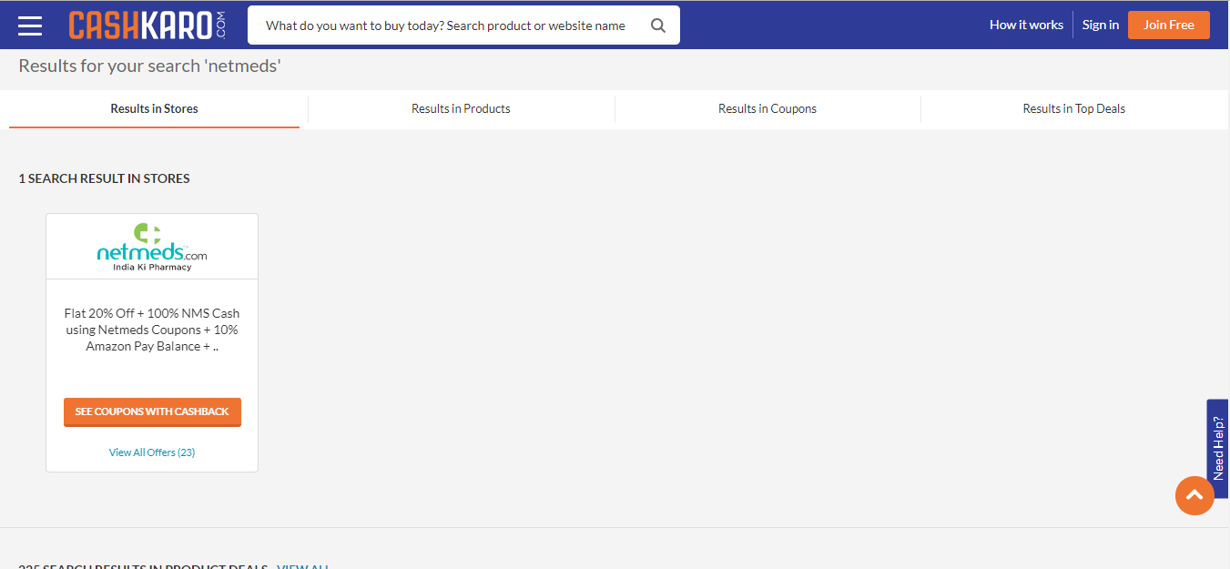Screen dimensions: 1230x569
Task: Switch to the Results in Coupons tab
Action: pos(767,108)
